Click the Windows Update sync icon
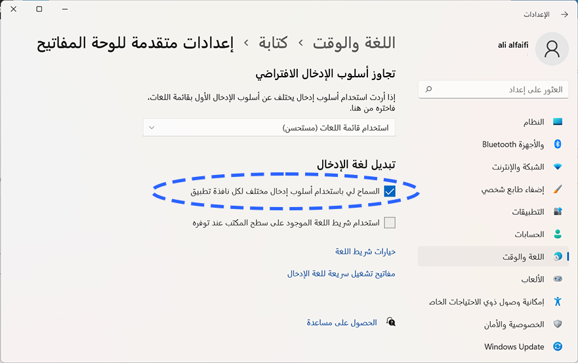This screenshot has height=363, width=578. click(558, 347)
